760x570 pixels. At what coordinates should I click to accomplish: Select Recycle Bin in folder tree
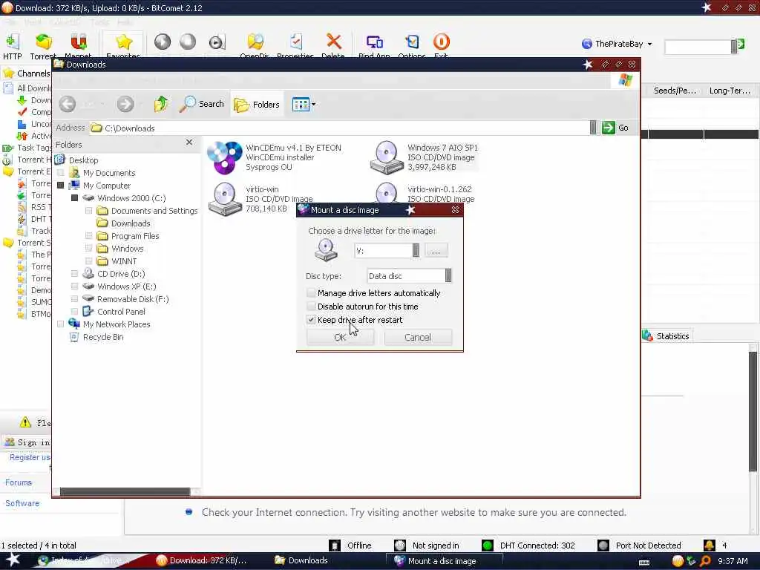[x=103, y=336]
